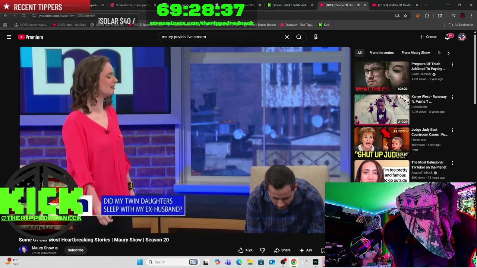Open options for Kanye West Runaway video
Viewport: 477px width, 268px height.
[x=452, y=97]
